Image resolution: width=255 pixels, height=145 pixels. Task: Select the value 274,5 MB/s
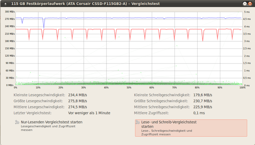78,107
